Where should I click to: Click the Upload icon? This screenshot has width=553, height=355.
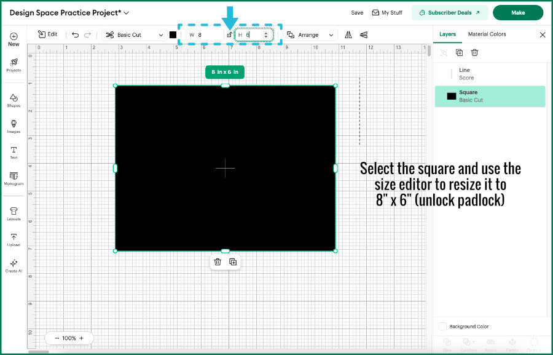[14, 237]
